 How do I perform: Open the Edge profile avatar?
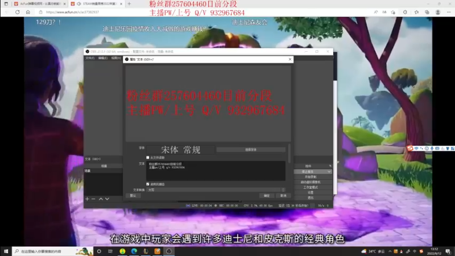(x=438, y=12)
